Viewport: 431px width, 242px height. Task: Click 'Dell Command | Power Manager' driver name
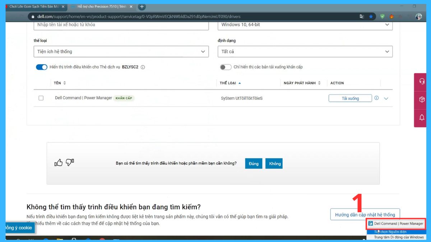[x=83, y=98]
